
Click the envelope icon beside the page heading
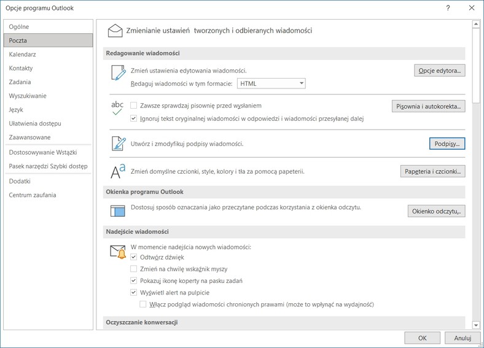point(115,31)
